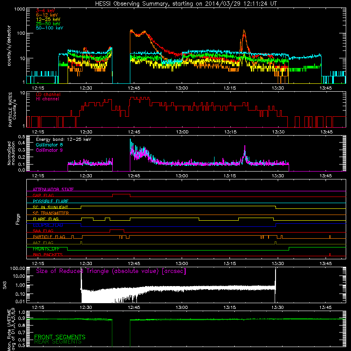Click the 13:00 tick under counts panel
Viewport: 351px width, 351px height.
182,88
